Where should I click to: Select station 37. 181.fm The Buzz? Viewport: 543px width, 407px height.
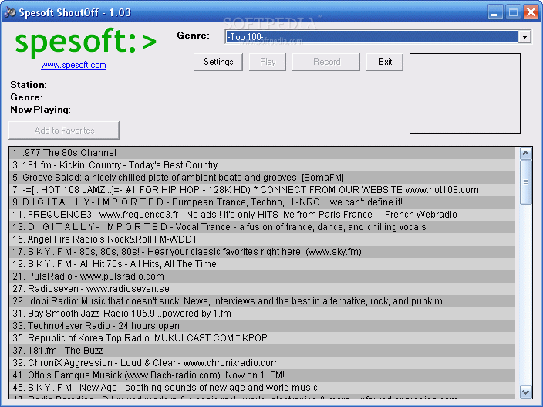click(x=262, y=351)
